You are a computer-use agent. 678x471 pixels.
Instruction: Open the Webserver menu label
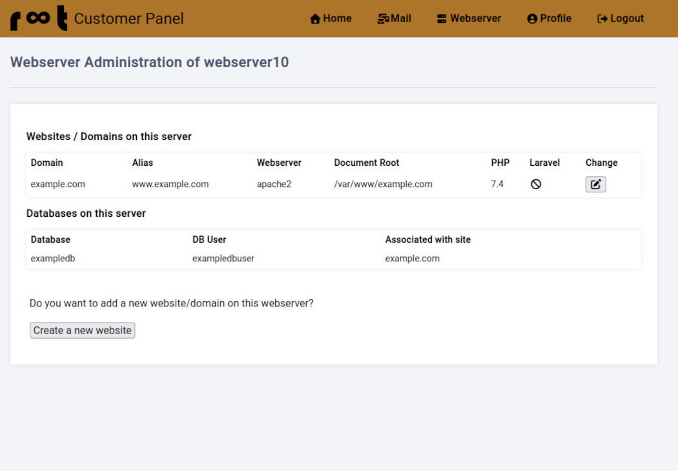tap(476, 19)
